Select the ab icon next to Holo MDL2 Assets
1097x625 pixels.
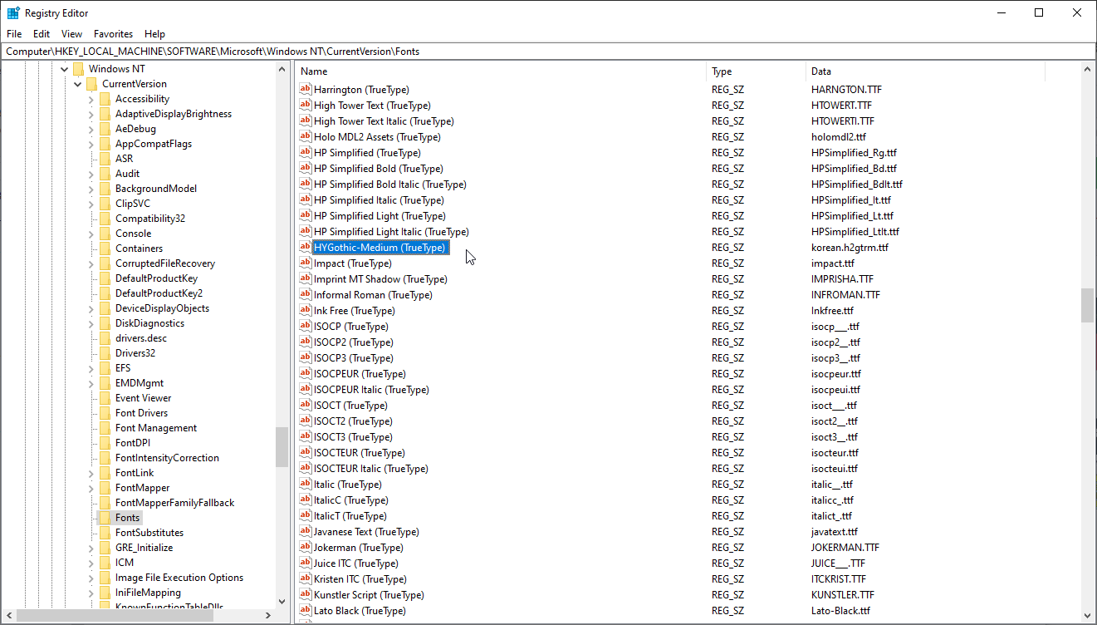306,136
